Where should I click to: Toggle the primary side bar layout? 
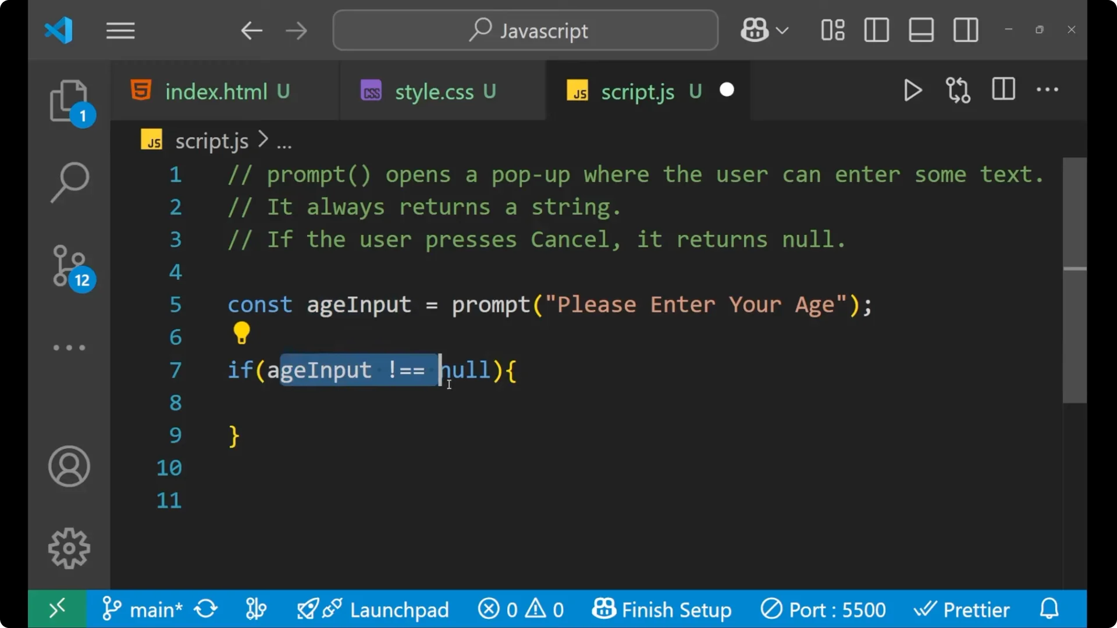pyautogui.click(x=876, y=30)
